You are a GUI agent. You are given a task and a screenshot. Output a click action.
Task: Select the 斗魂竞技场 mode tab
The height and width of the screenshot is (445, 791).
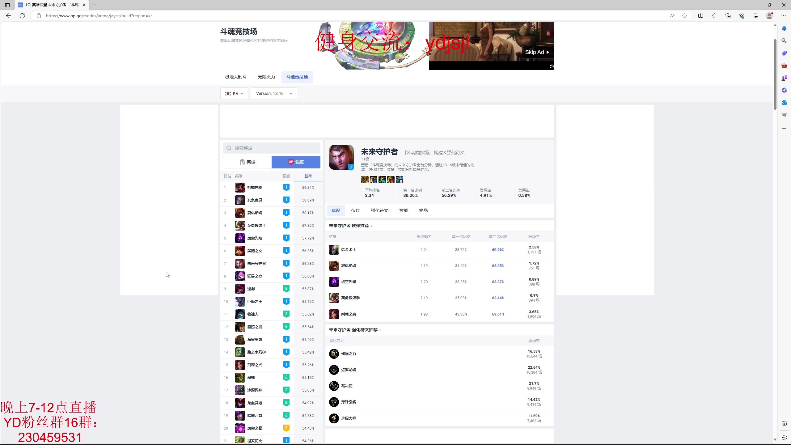coord(297,77)
